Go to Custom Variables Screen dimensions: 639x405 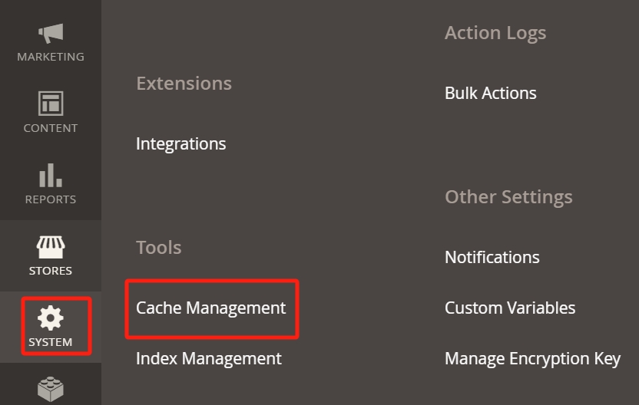pos(510,308)
